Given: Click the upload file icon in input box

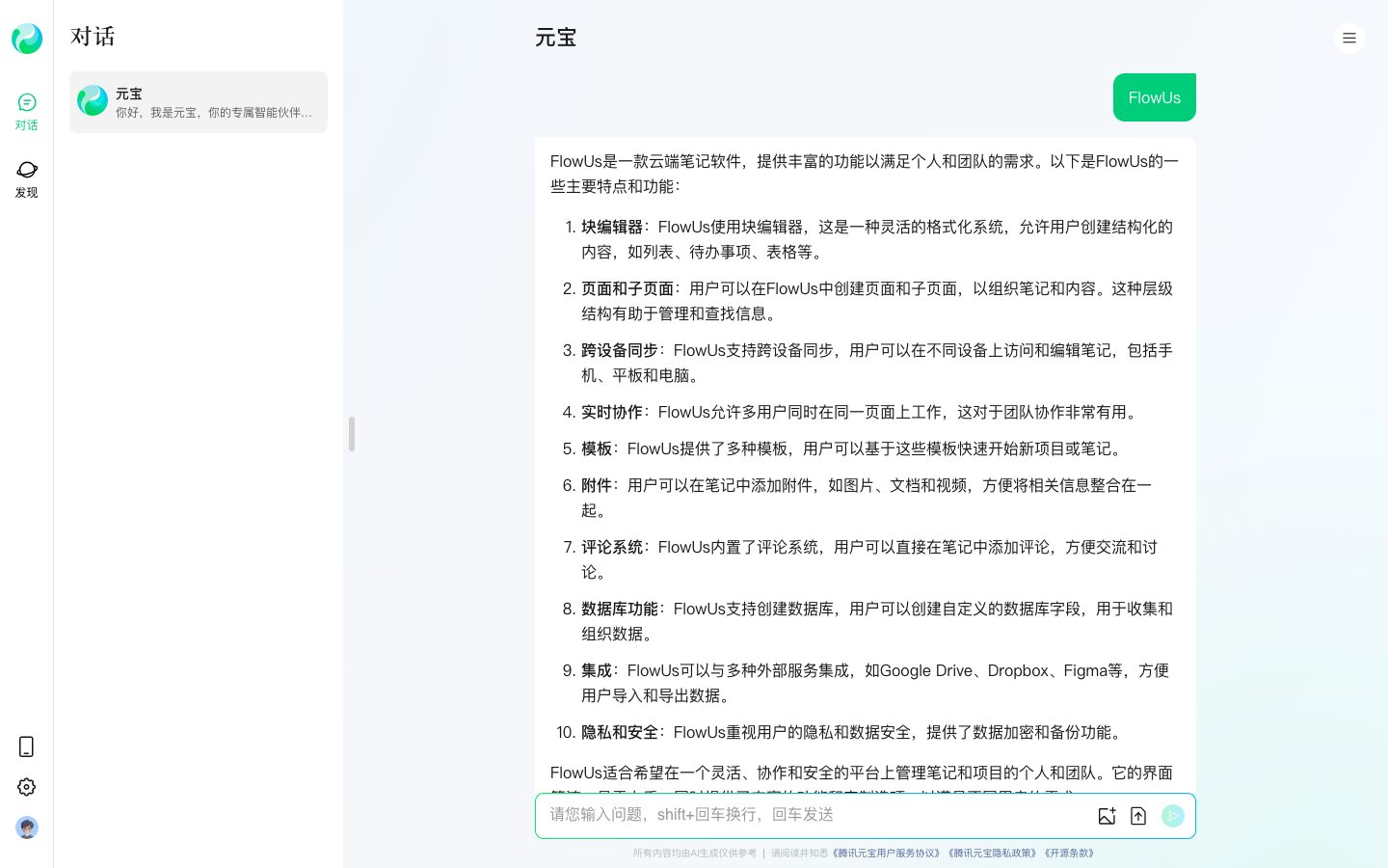Looking at the screenshot, I should (1138, 816).
